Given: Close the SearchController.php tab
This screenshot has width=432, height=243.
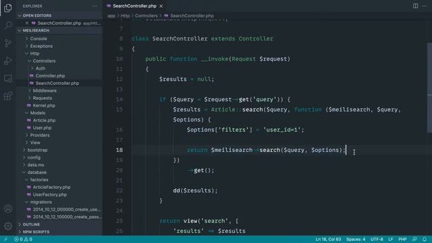Looking at the screenshot, I should pos(161,6).
